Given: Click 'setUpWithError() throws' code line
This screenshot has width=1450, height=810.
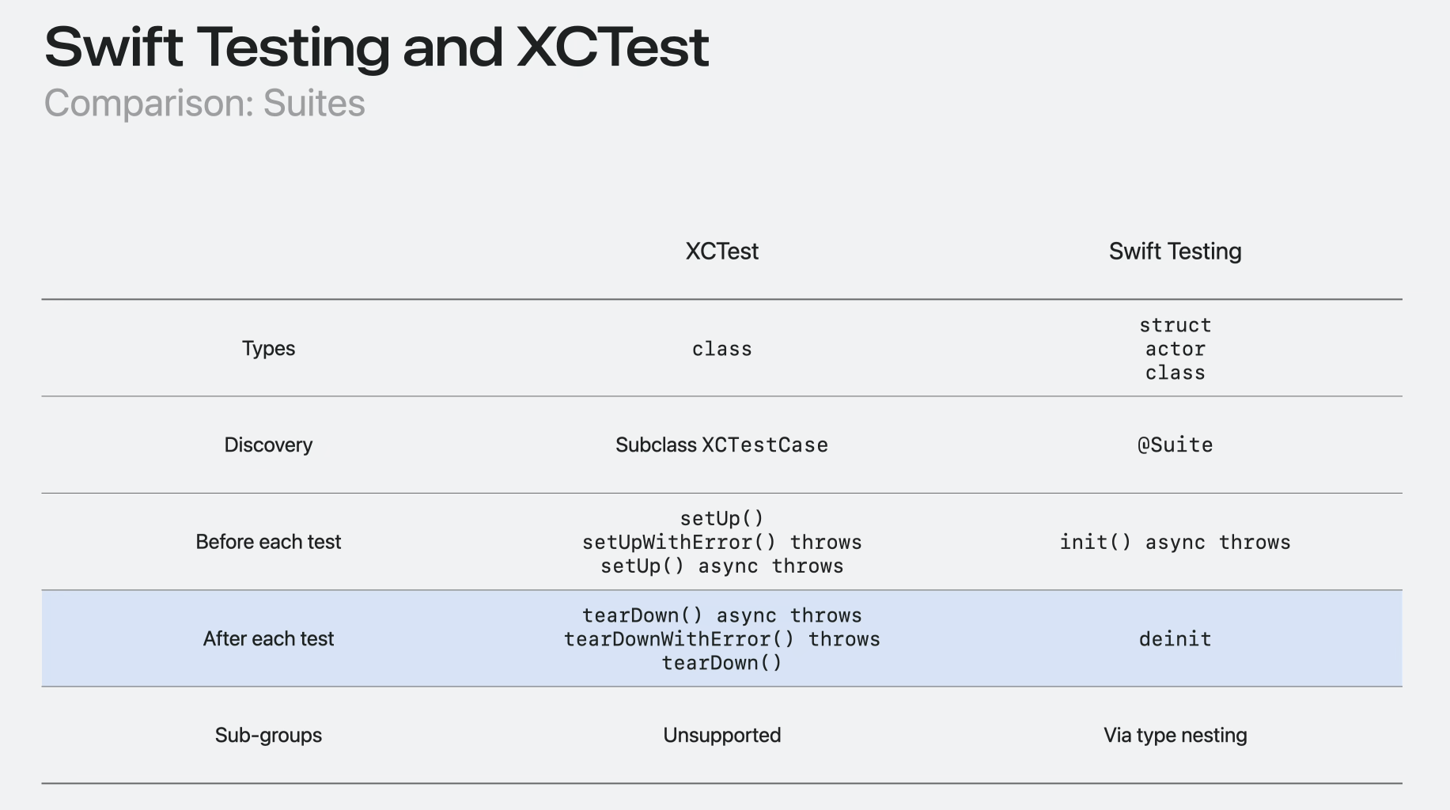Looking at the screenshot, I should click(x=721, y=543).
